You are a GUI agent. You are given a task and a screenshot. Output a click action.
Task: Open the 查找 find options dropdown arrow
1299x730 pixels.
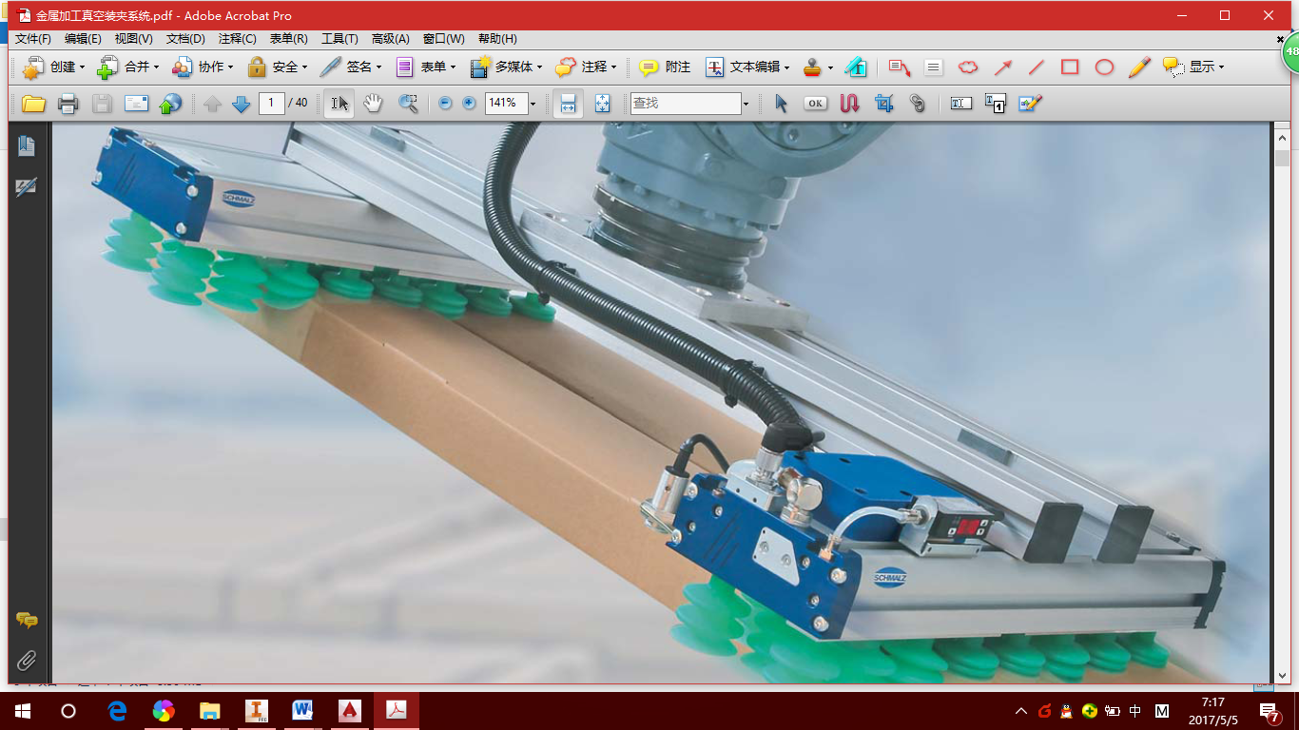(746, 104)
